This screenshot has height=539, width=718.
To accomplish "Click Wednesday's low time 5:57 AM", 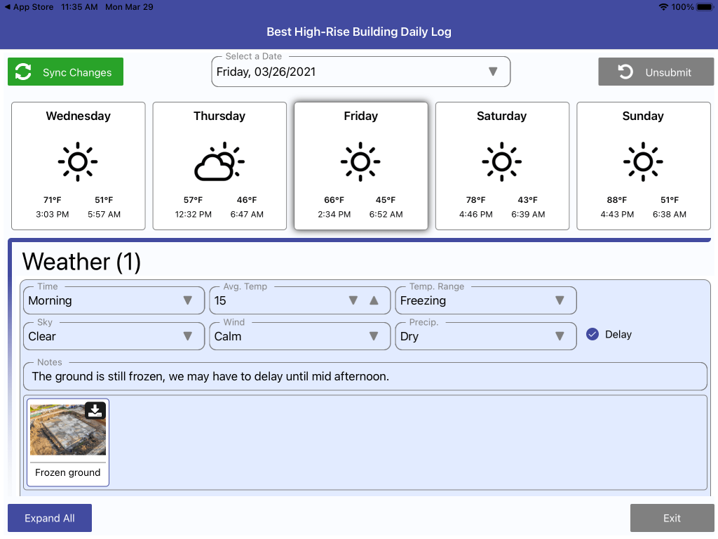I will (x=104, y=214).
